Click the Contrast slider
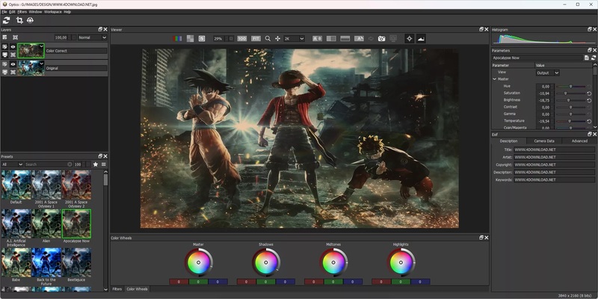Screen dimensions: 598x299 pos(570,107)
